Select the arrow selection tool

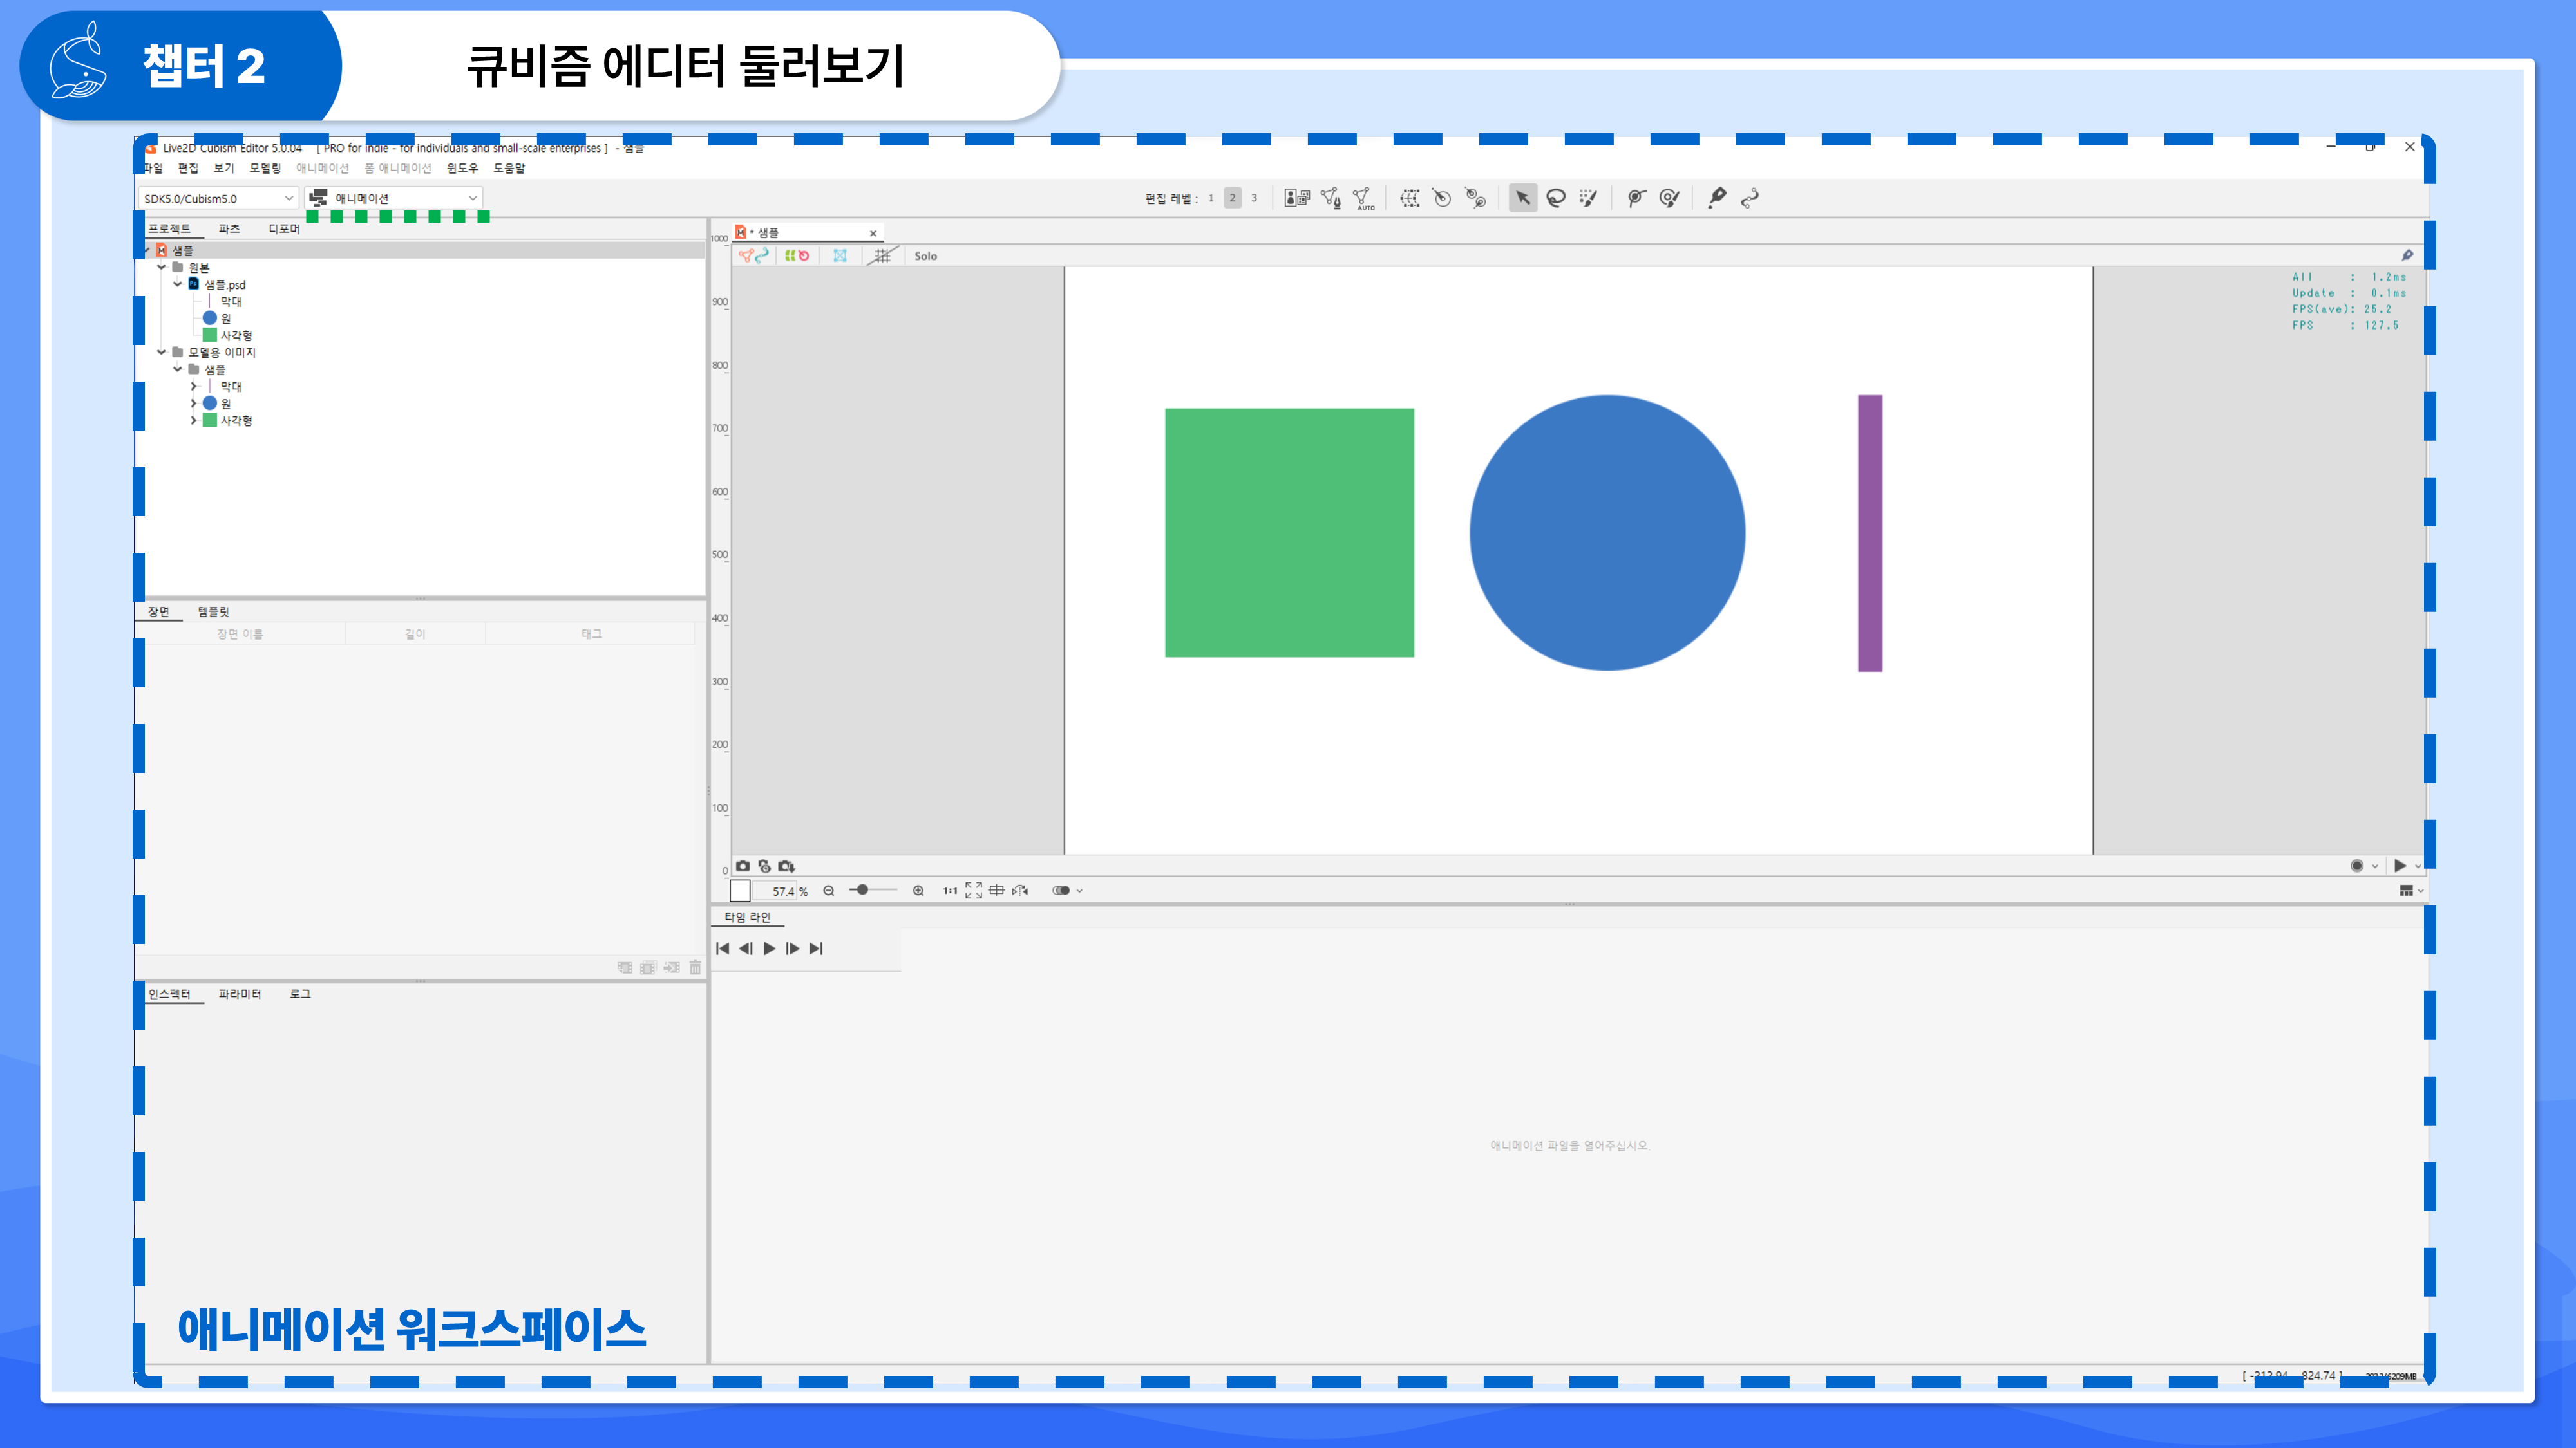click(x=1522, y=198)
